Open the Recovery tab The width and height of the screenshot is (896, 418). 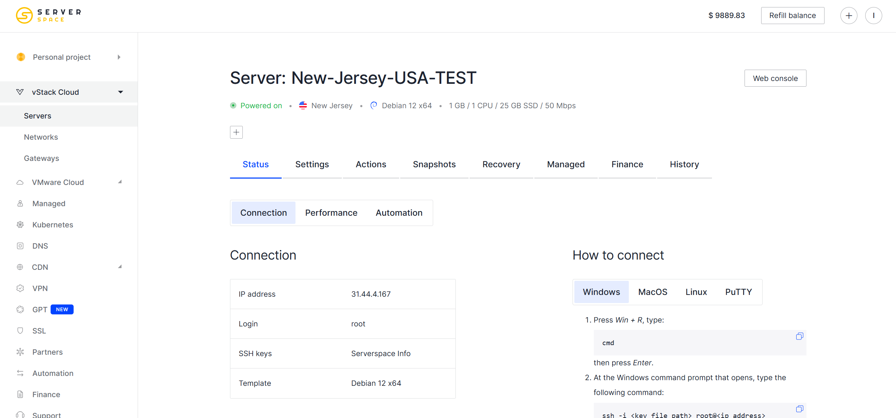tap(501, 164)
